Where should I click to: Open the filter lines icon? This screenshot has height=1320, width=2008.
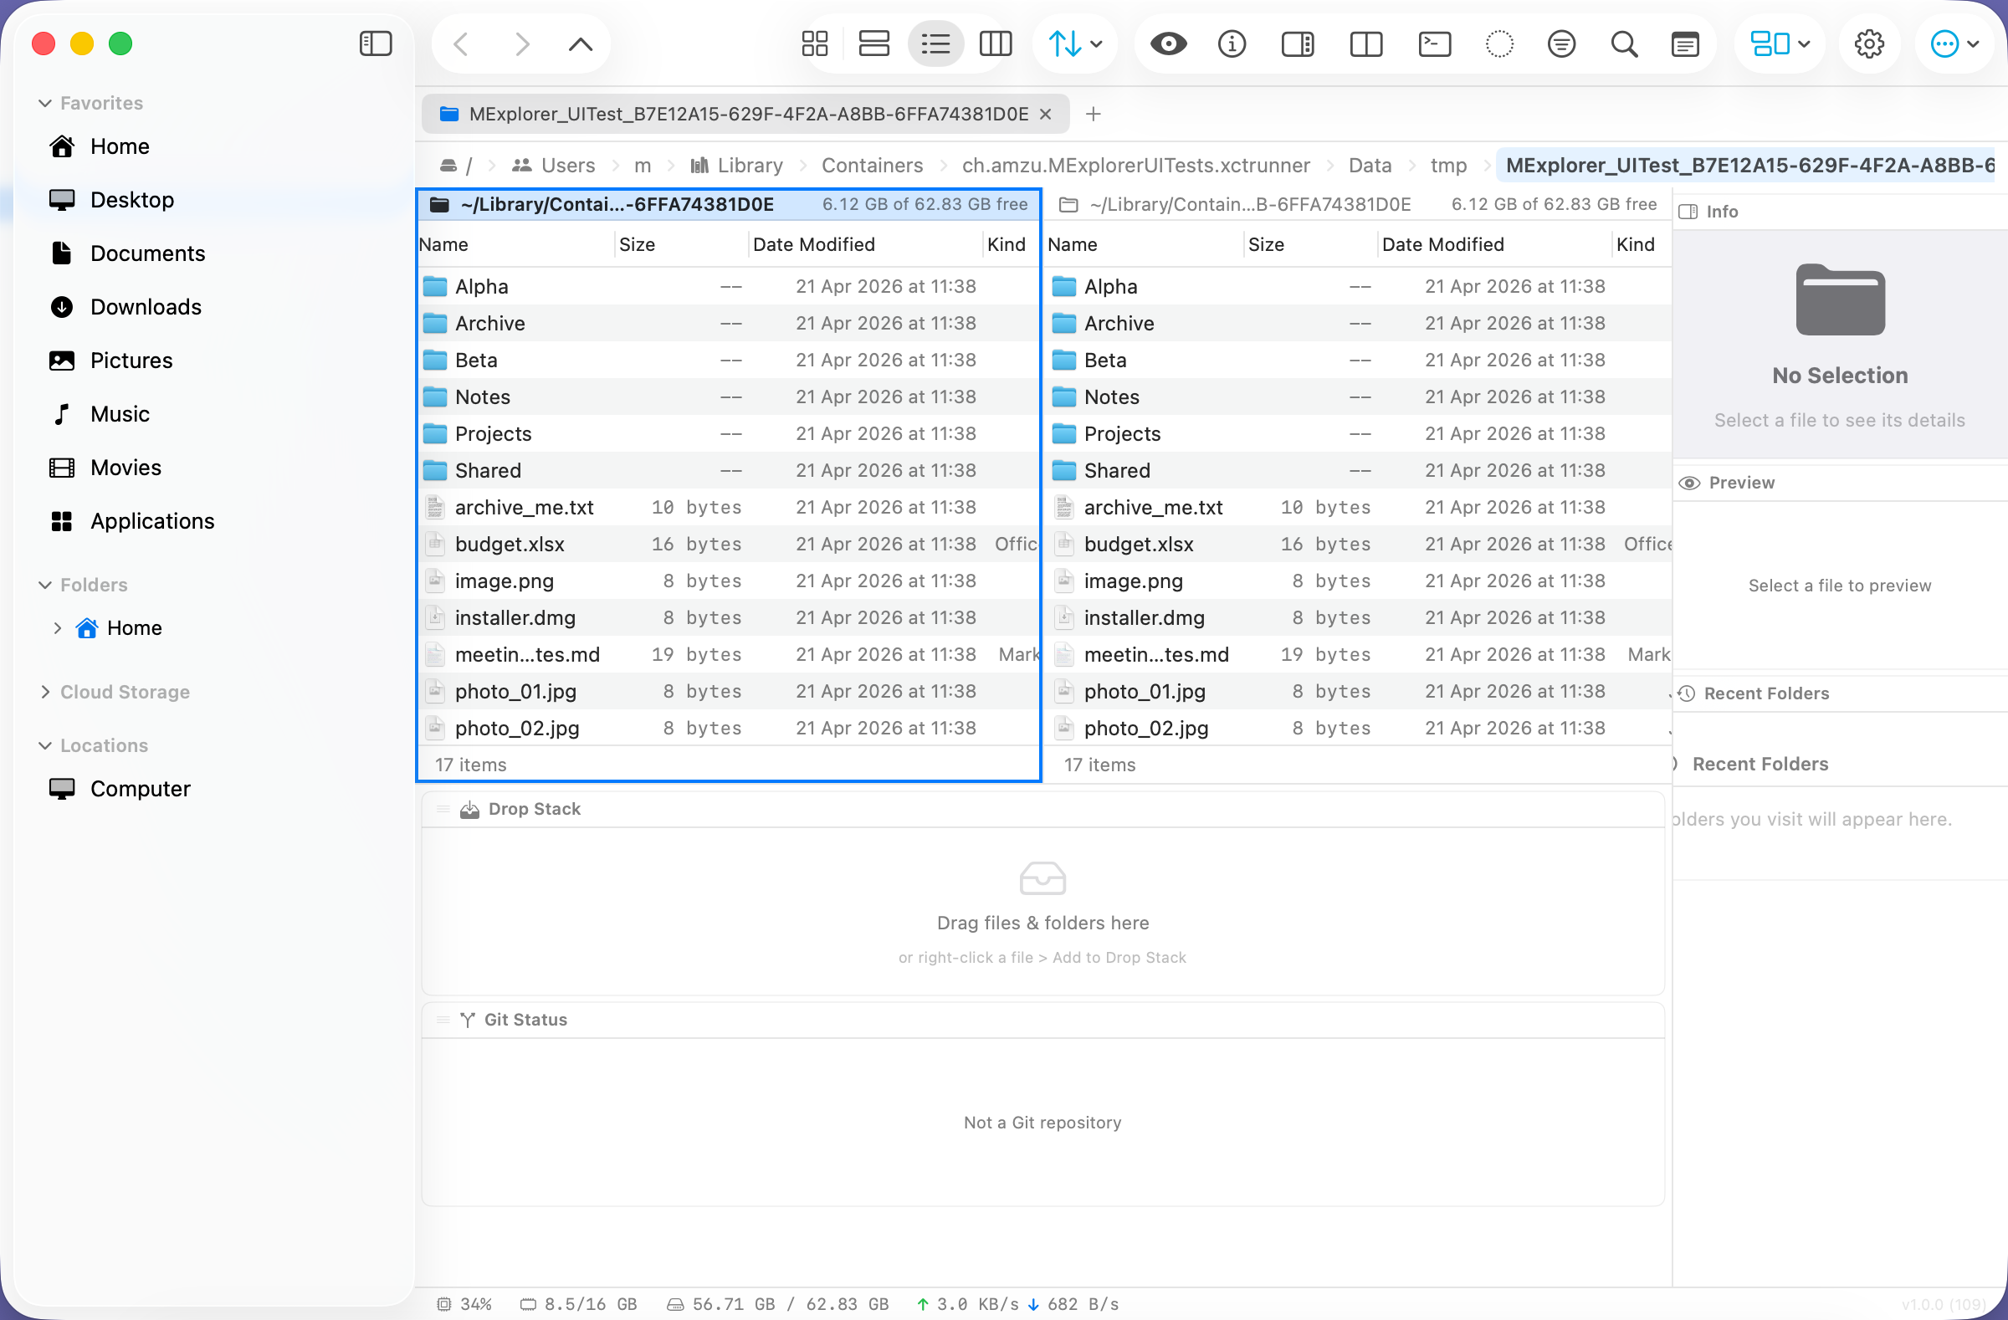tap(1562, 43)
